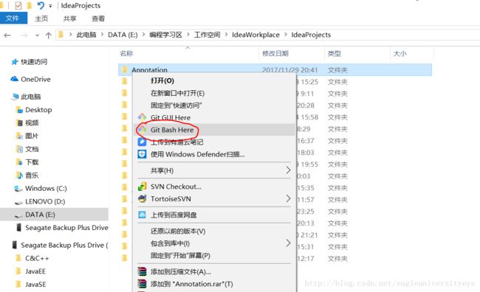480x292 pixels.
Task: Navigate to DATA (E:) in address bar
Action: (123, 35)
